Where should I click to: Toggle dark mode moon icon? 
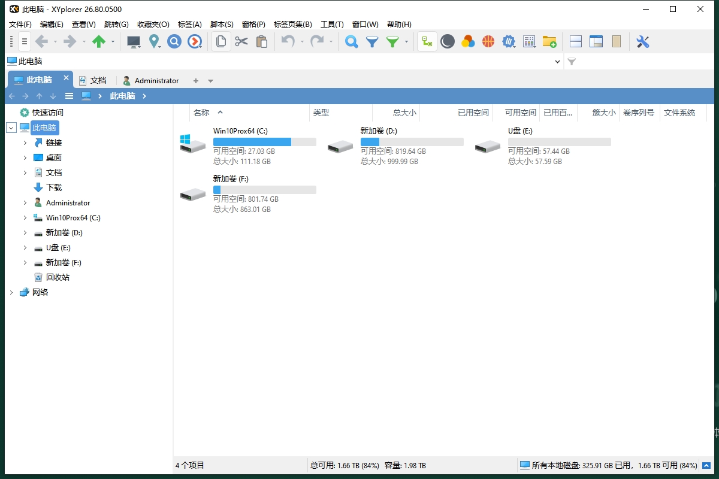pos(447,41)
